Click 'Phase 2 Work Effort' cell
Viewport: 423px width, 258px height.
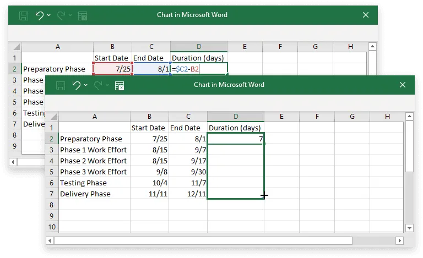(94, 161)
